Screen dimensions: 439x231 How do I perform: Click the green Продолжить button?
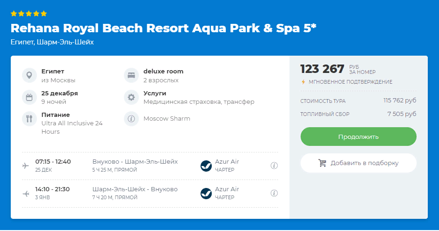pos(359,137)
